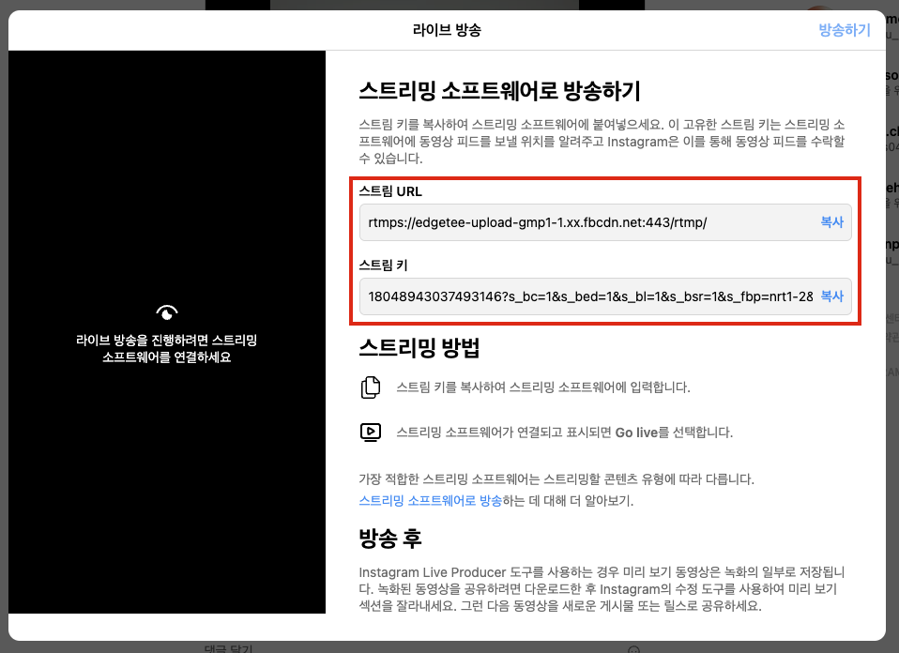Click the copy documents icon under 스트리밍 방법
This screenshot has height=653, width=899.
tap(371, 387)
